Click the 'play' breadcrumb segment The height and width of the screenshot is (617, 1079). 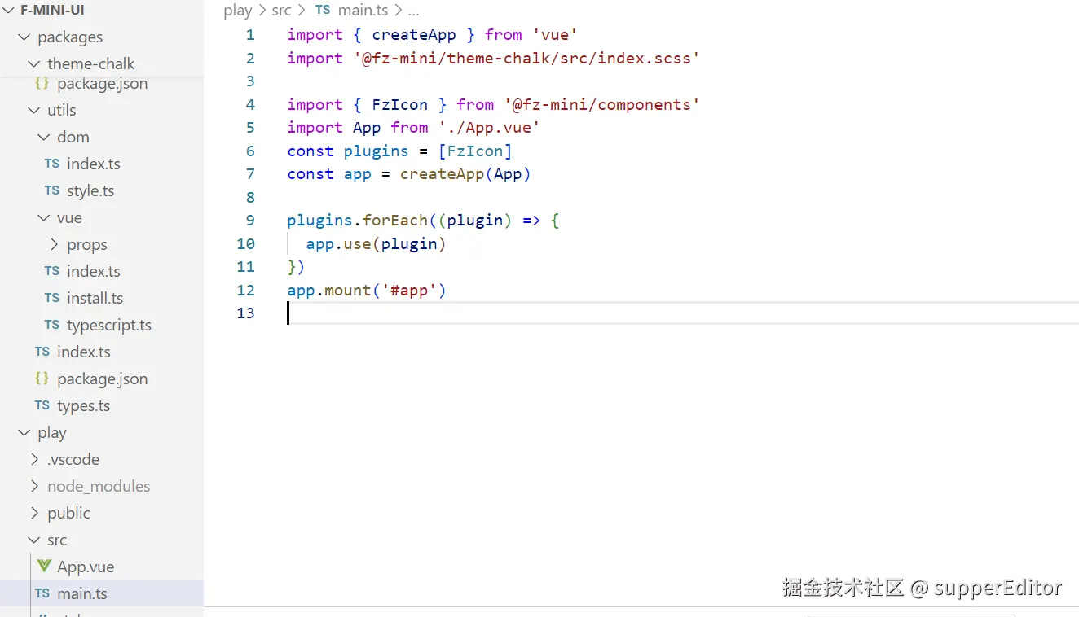coord(238,11)
